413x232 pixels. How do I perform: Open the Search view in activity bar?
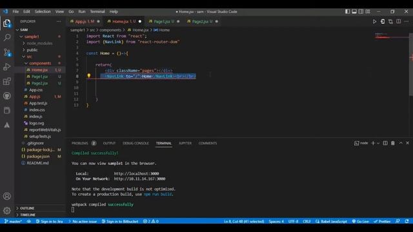[7, 37]
